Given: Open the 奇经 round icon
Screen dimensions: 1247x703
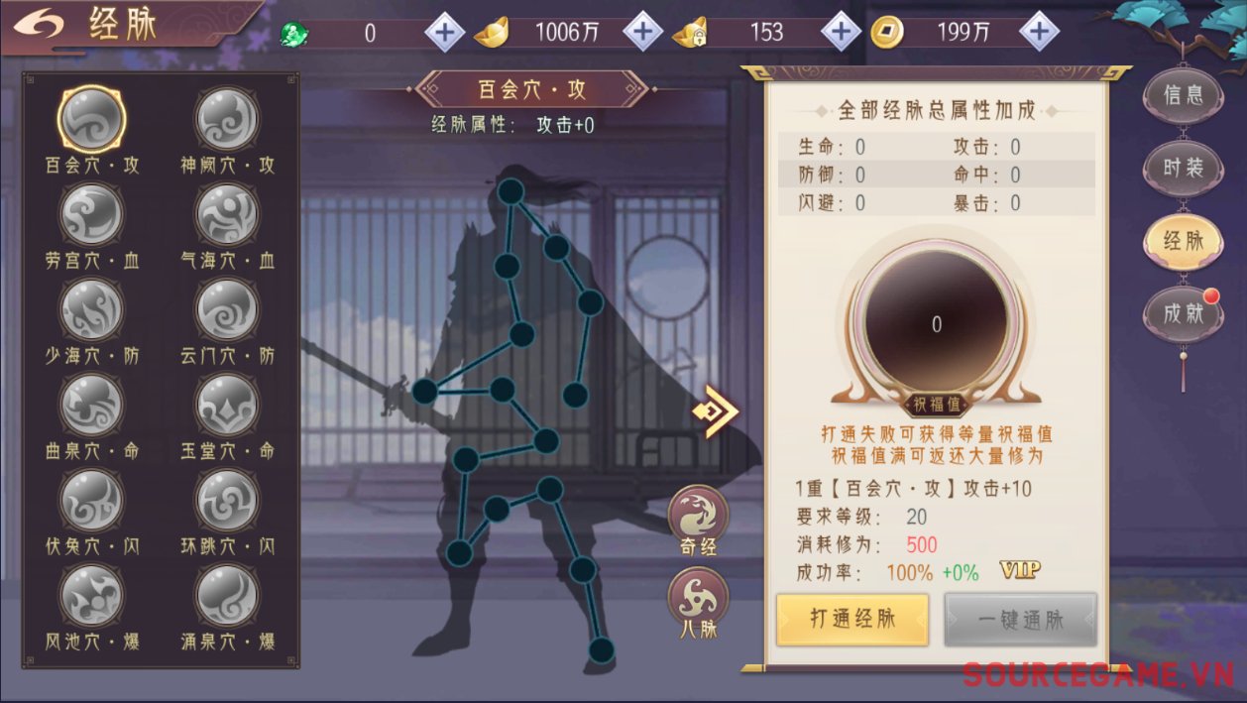Looking at the screenshot, I should [698, 520].
